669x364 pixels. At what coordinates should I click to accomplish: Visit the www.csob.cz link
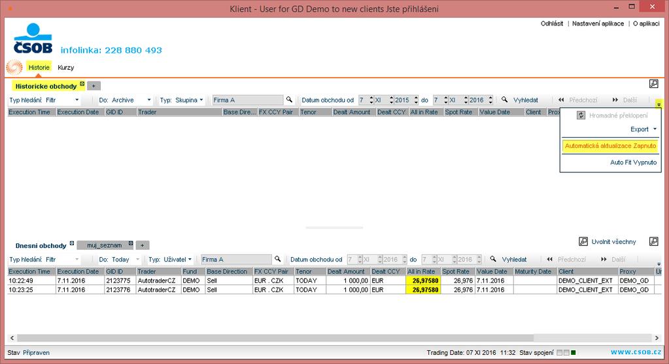click(x=636, y=352)
